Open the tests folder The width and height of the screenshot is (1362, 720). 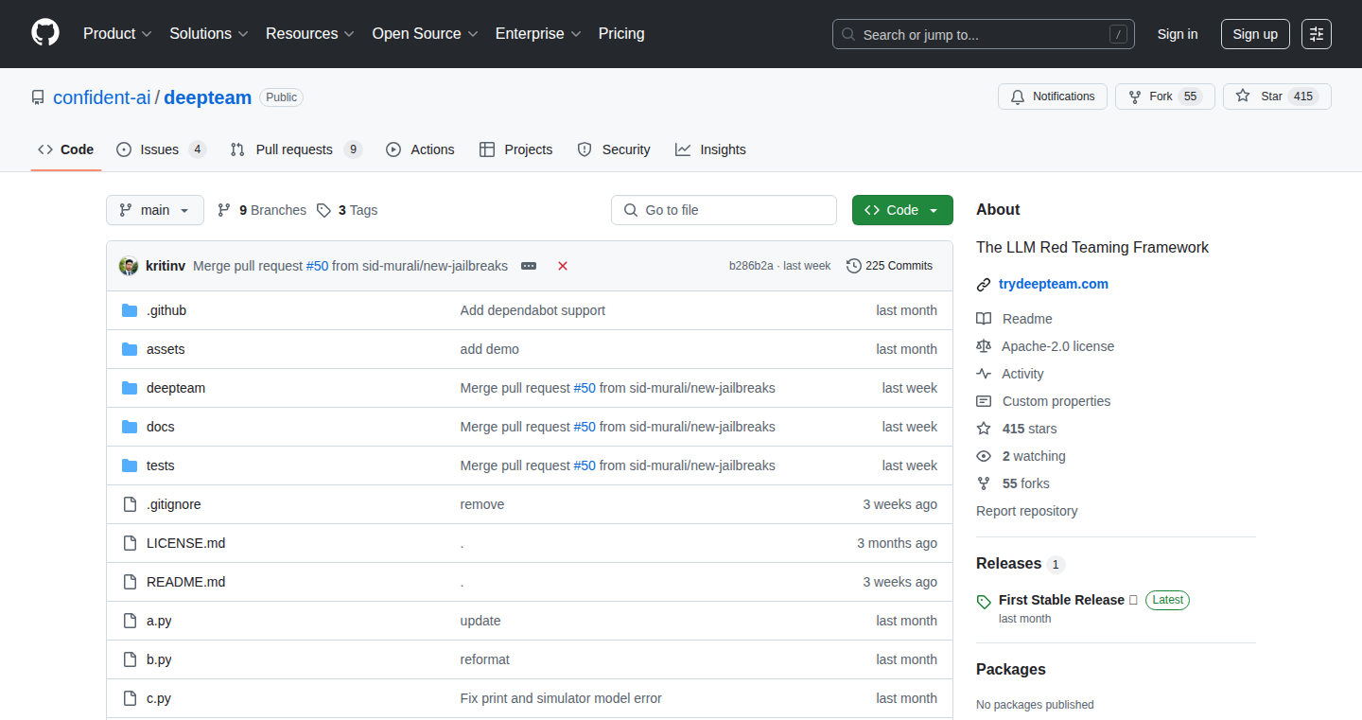tap(161, 465)
